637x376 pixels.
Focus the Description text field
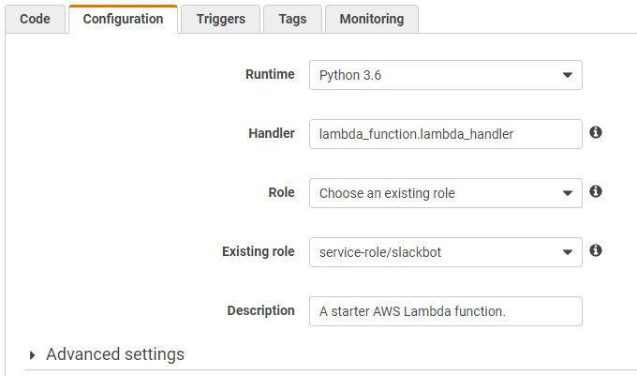[445, 311]
